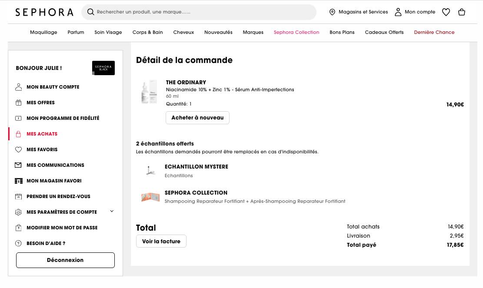
Task: Select Mes Achats in sidebar
Action: (42, 134)
